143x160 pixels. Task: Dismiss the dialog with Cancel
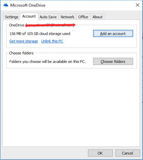128,153
